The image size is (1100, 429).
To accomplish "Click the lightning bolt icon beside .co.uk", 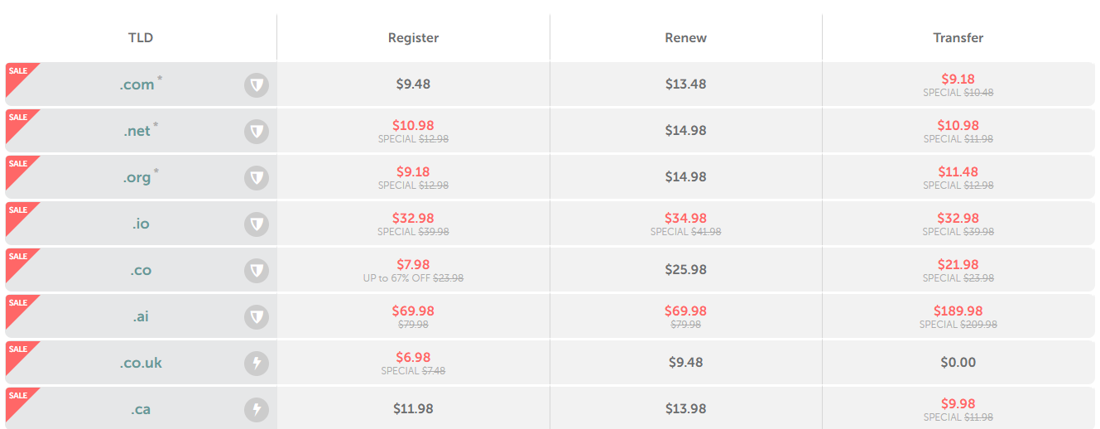I will tap(257, 363).
